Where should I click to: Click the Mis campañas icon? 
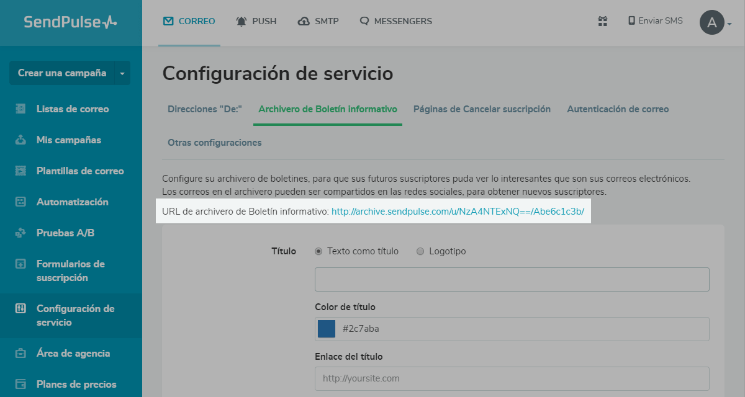point(20,140)
